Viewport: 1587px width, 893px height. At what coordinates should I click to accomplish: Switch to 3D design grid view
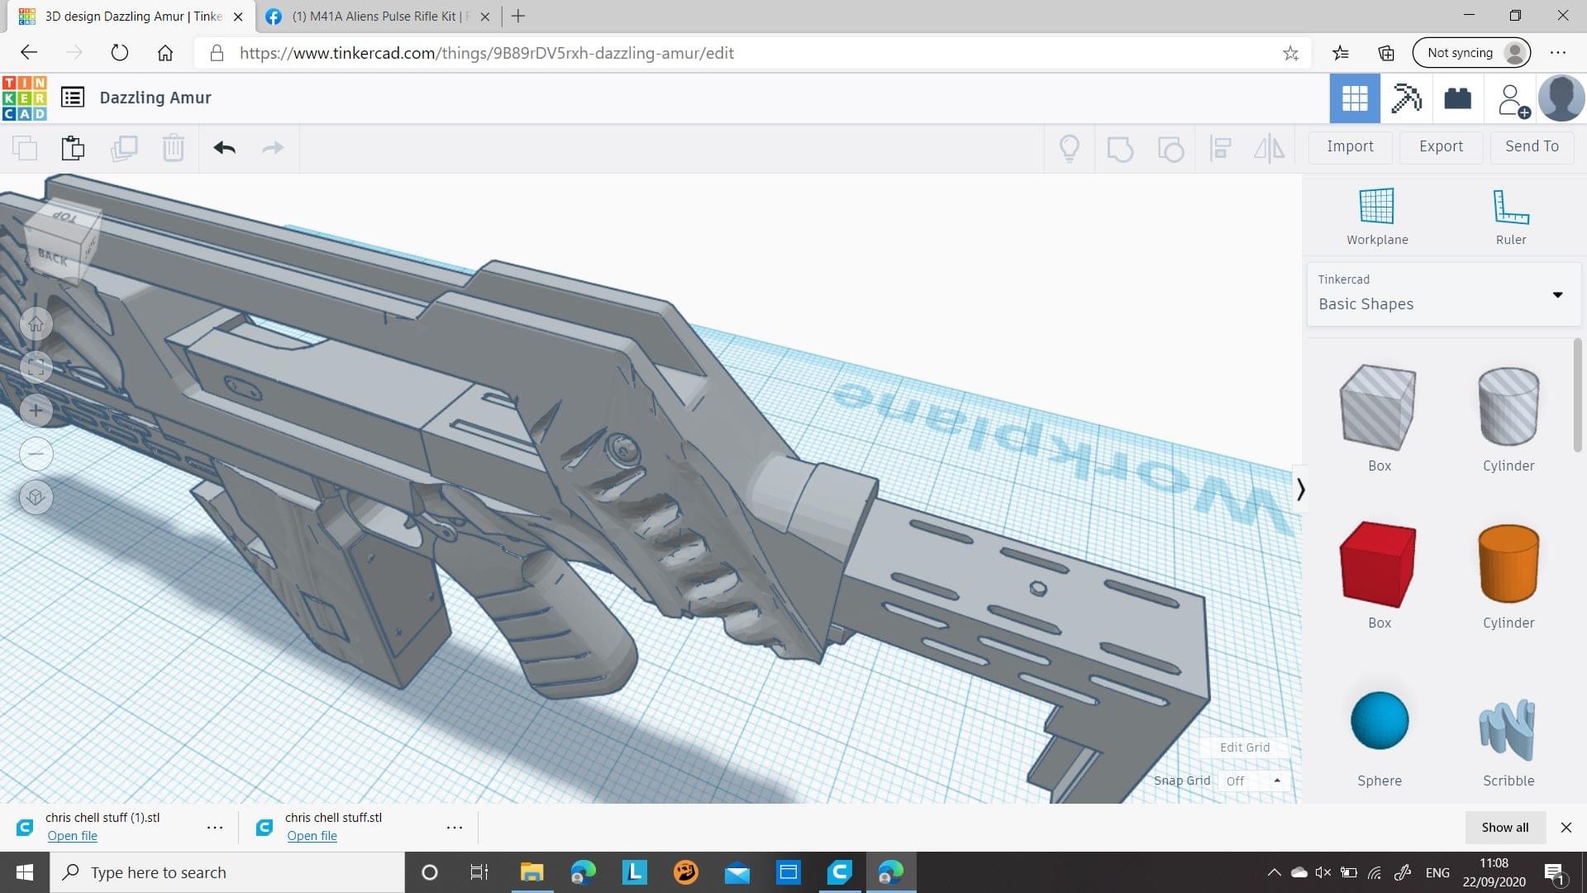click(x=1355, y=98)
